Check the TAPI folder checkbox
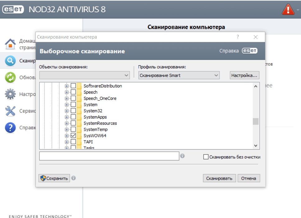 (x=73, y=142)
